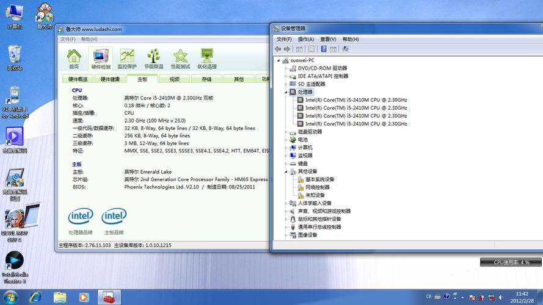Select the 网络控制器 device
Screen dimensions: 543x305
[x=317, y=187]
